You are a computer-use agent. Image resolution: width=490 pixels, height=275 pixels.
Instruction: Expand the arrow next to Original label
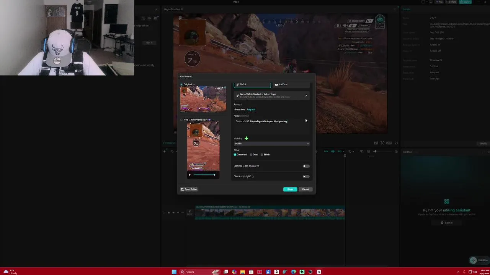[x=194, y=84]
